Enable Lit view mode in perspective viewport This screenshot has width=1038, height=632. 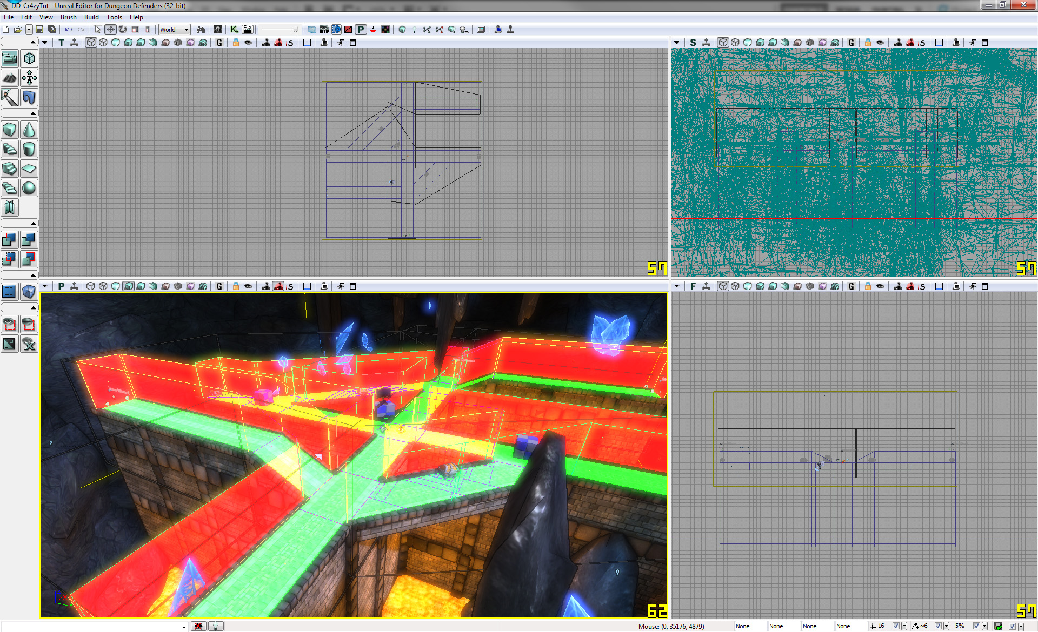point(128,286)
